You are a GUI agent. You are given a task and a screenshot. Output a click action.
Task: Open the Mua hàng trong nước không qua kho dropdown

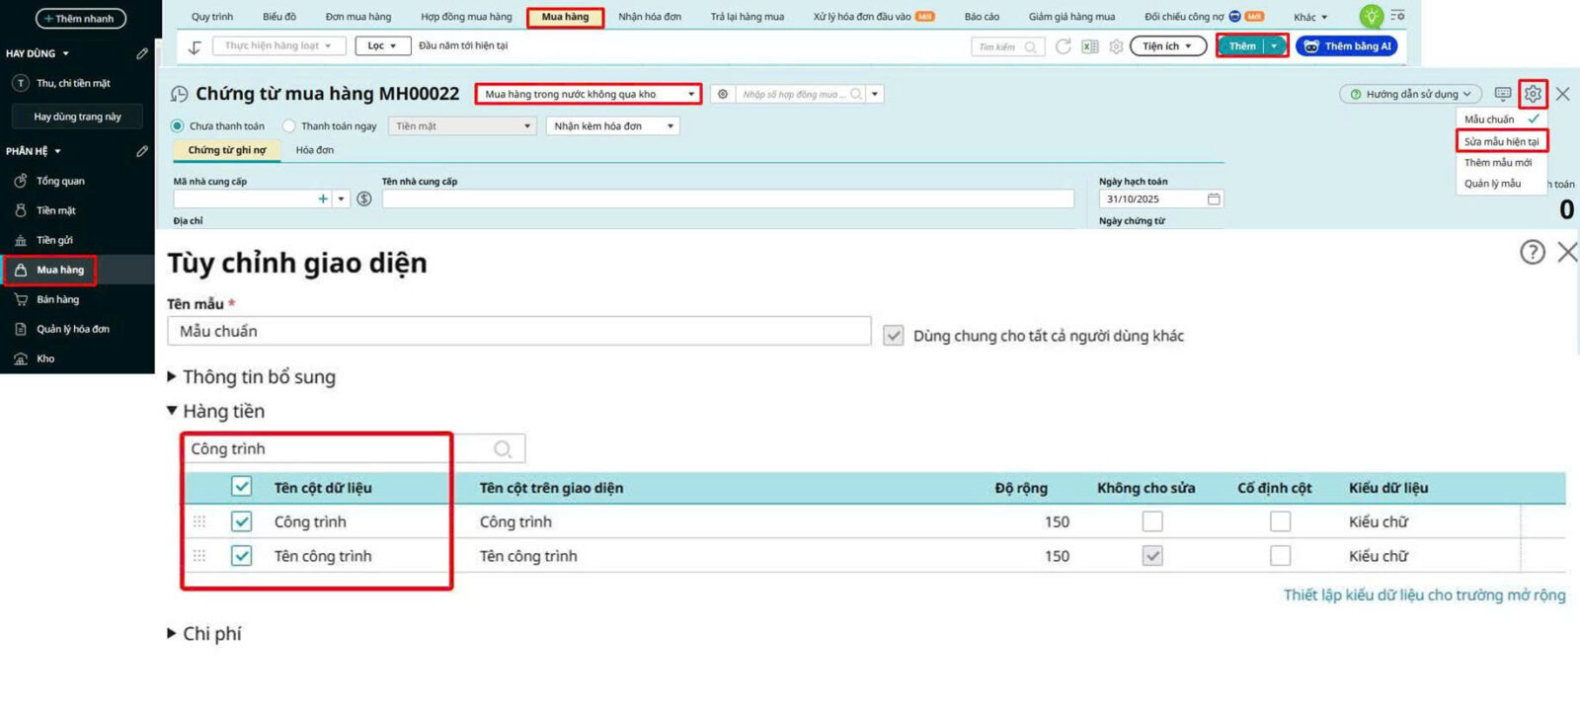click(x=589, y=95)
